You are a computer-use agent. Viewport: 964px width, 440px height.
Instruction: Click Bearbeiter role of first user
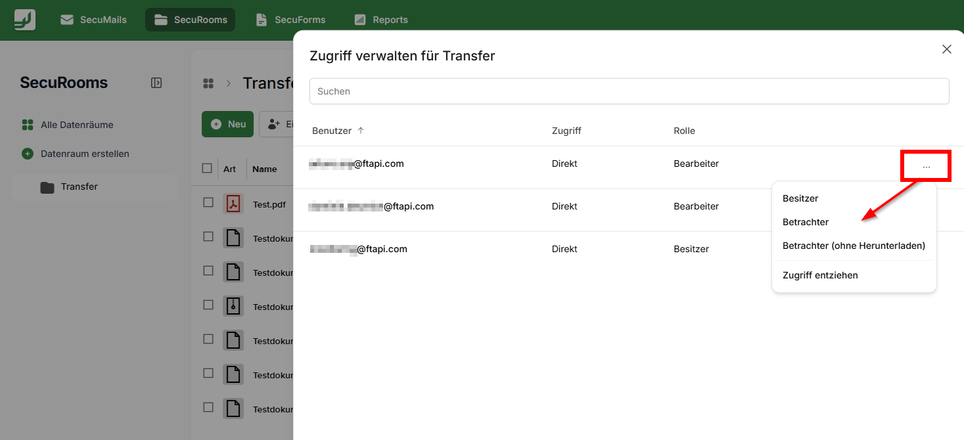[x=696, y=164]
